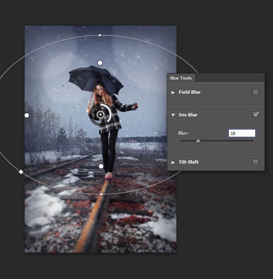Expand the Field Blur section triangle
Viewport: 273px width, 279px height.
pyautogui.click(x=173, y=92)
